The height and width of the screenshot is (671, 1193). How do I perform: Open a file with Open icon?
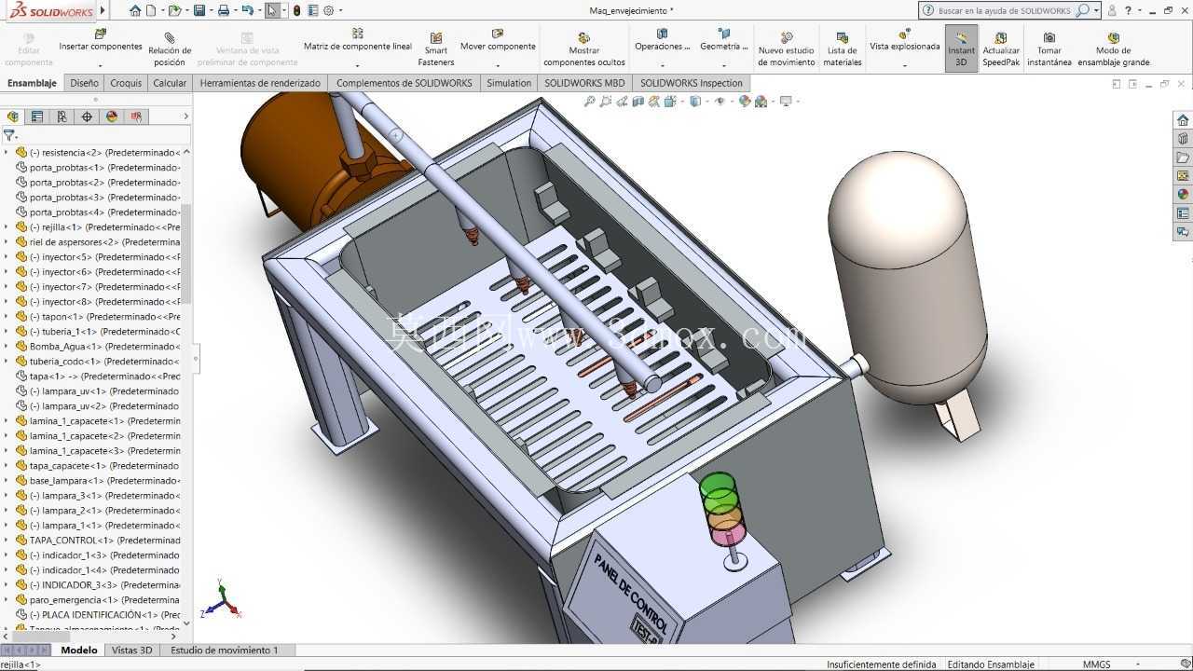point(173,10)
